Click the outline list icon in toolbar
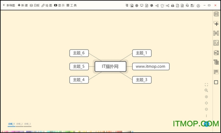Screen dimensions: 221x133 click(127, 6)
